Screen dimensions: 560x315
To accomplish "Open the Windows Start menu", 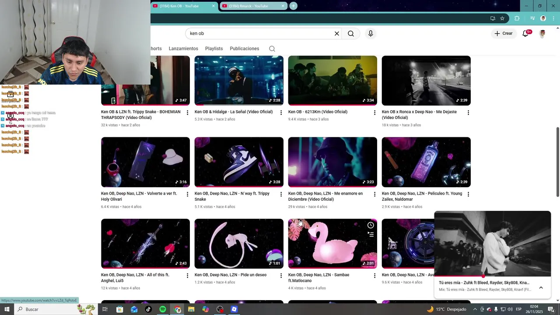I will click(7, 309).
